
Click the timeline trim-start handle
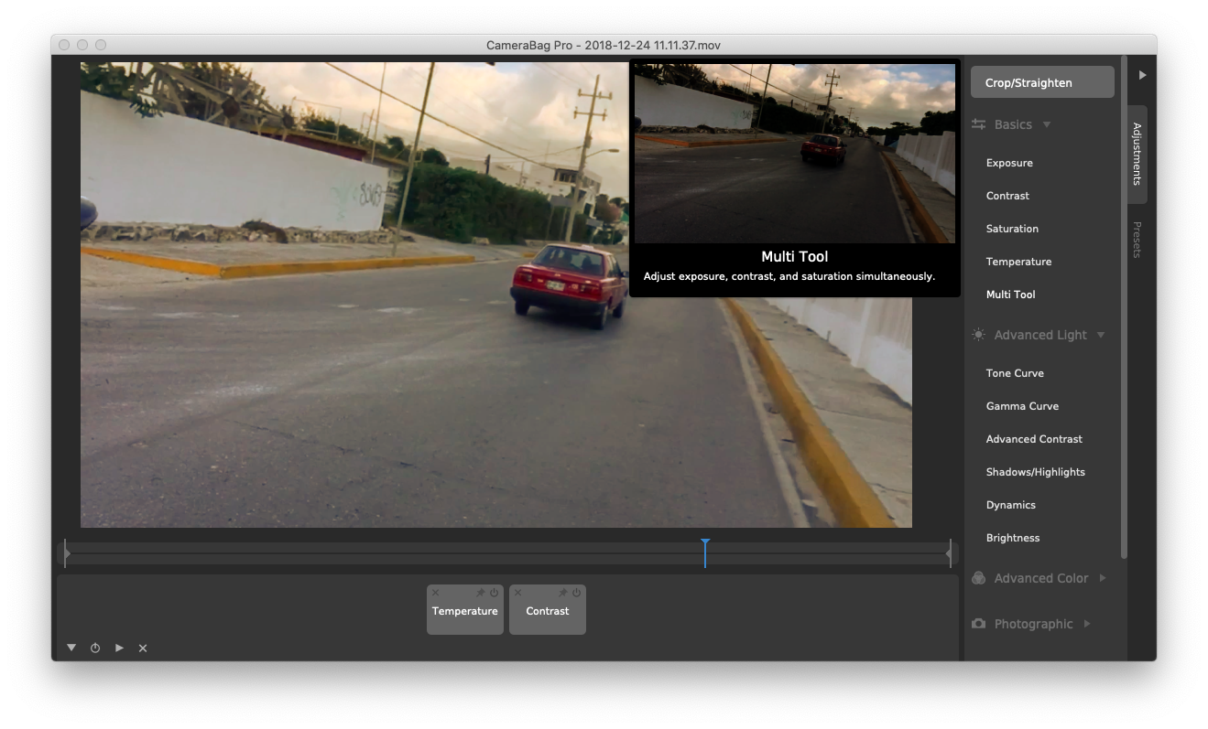point(66,553)
